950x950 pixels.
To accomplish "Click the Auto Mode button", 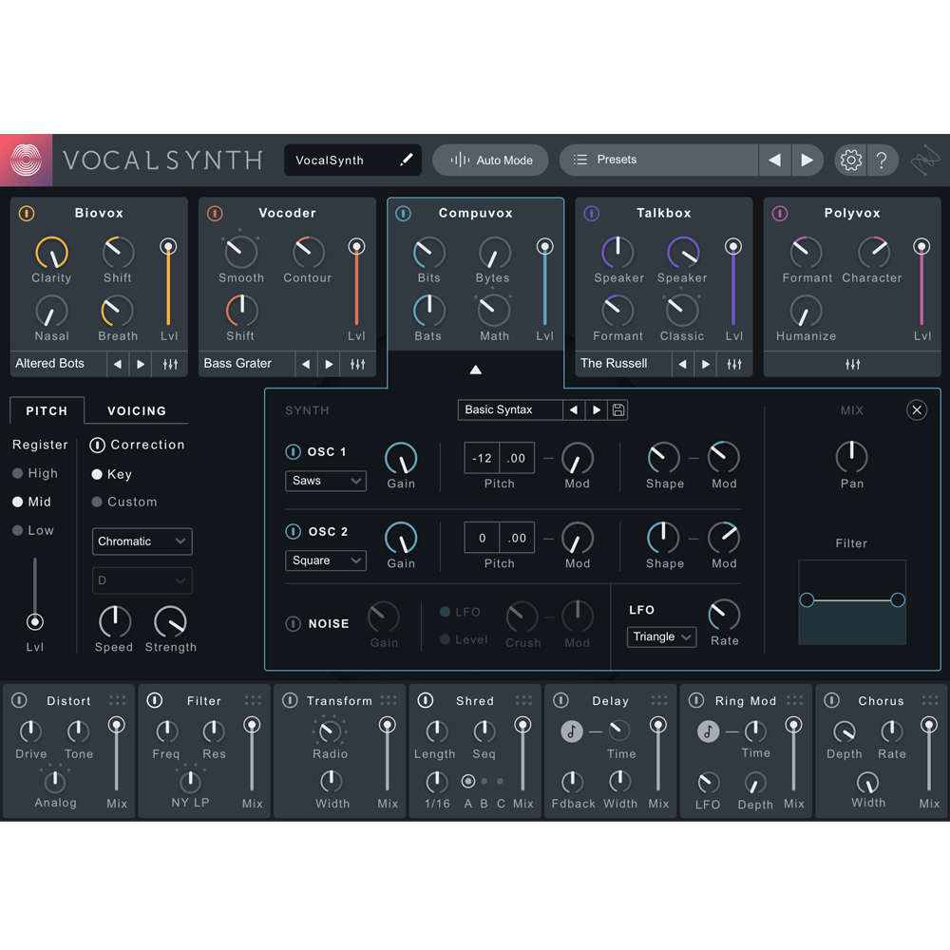I will click(491, 160).
